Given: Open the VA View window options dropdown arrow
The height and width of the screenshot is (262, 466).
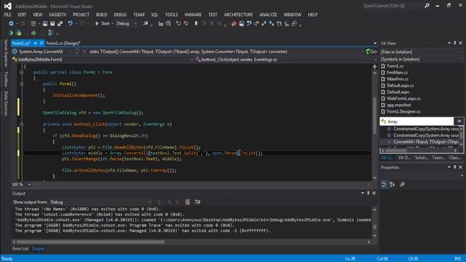Looking at the screenshot, I should click(449, 43).
